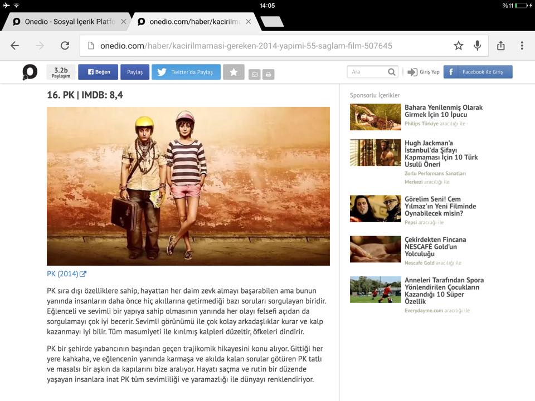Switch to the Onedio - Sosyal İçerik tab
Image resolution: width=535 pixels, height=401 pixels.
pos(66,22)
